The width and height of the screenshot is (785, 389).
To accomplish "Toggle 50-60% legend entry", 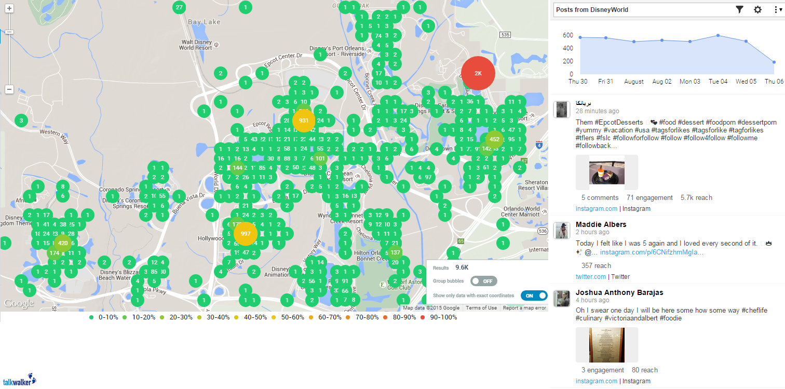I will point(288,317).
